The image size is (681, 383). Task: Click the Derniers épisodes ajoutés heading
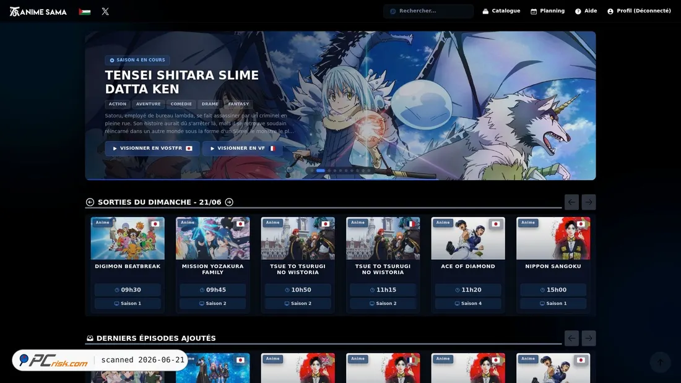click(156, 338)
